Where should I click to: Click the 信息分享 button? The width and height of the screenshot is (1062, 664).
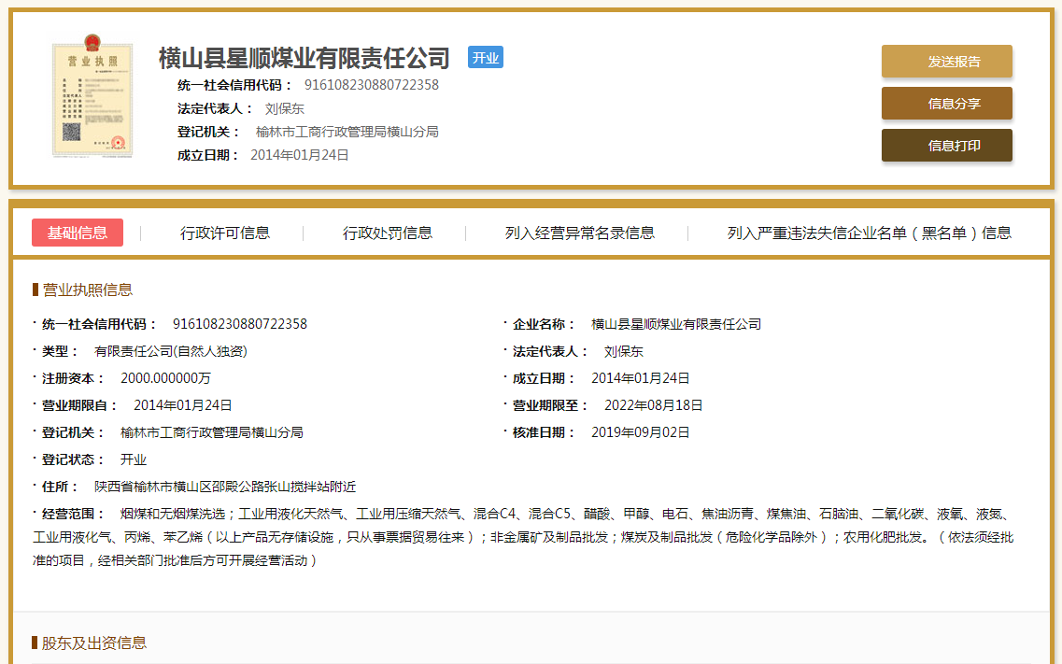946,104
